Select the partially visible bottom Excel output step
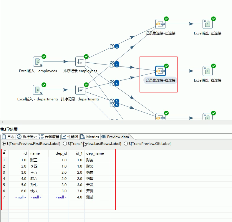 click(208, 117)
